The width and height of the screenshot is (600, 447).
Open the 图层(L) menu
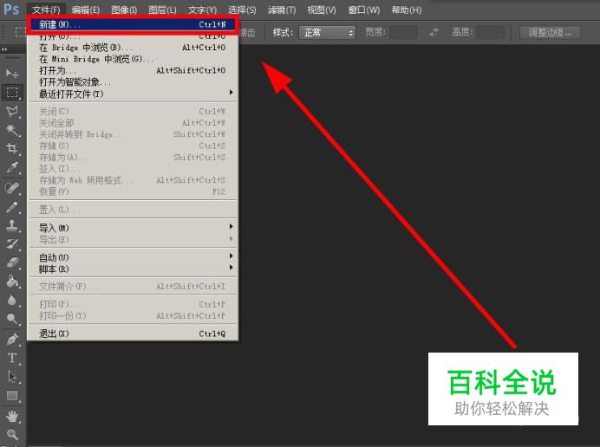[162, 10]
